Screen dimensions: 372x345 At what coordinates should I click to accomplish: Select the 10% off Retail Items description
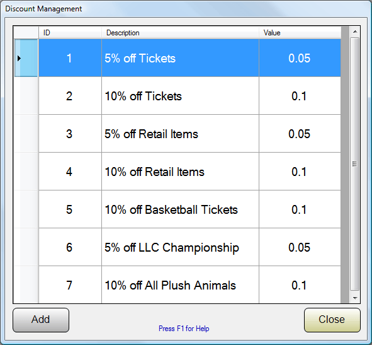[180, 172]
